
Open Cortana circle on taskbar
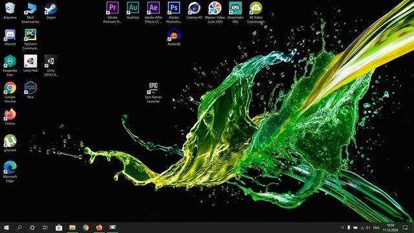pyautogui.click(x=32, y=227)
